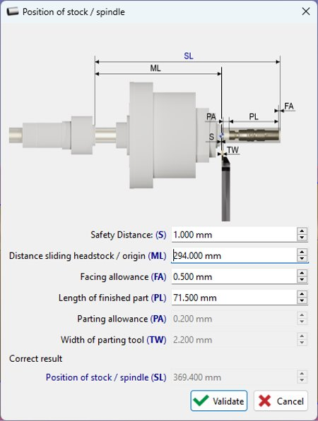The height and width of the screenshot is (421, 318).
Task: Increase Facing allowance with up arrow
Action: coord(302,274)
